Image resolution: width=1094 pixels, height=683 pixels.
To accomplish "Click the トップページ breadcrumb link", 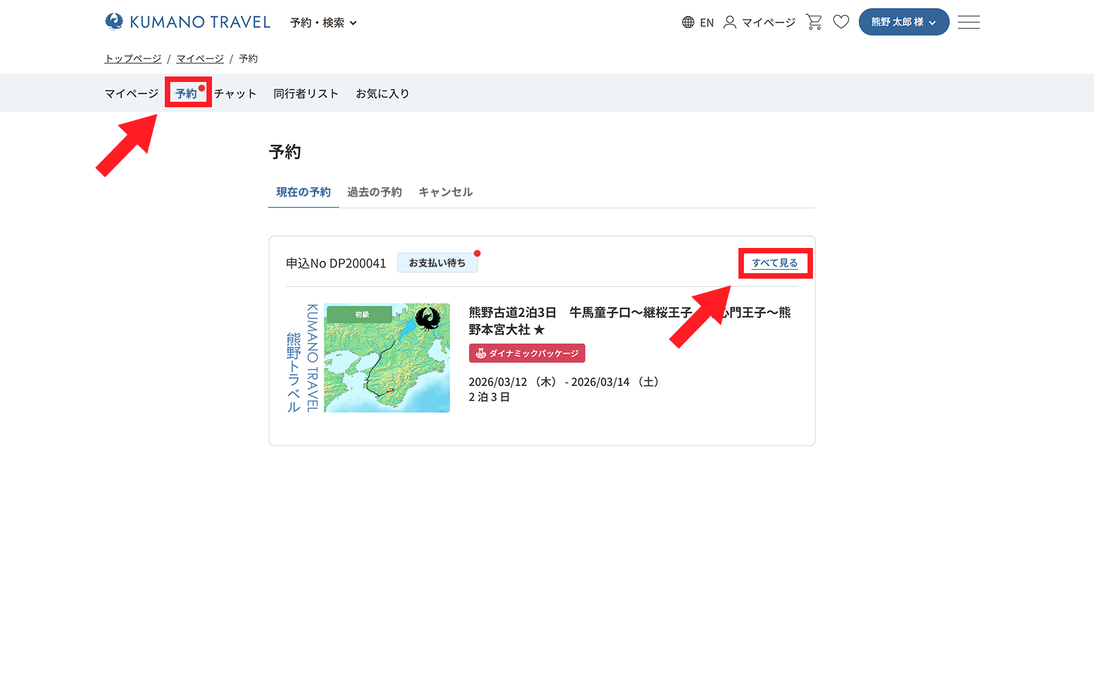I will pos(133,59).
